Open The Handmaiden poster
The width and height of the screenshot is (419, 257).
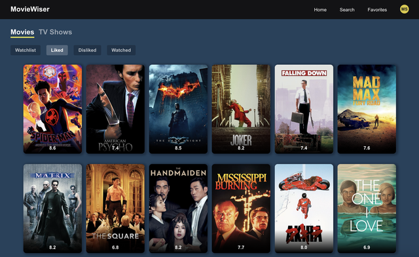178,208
